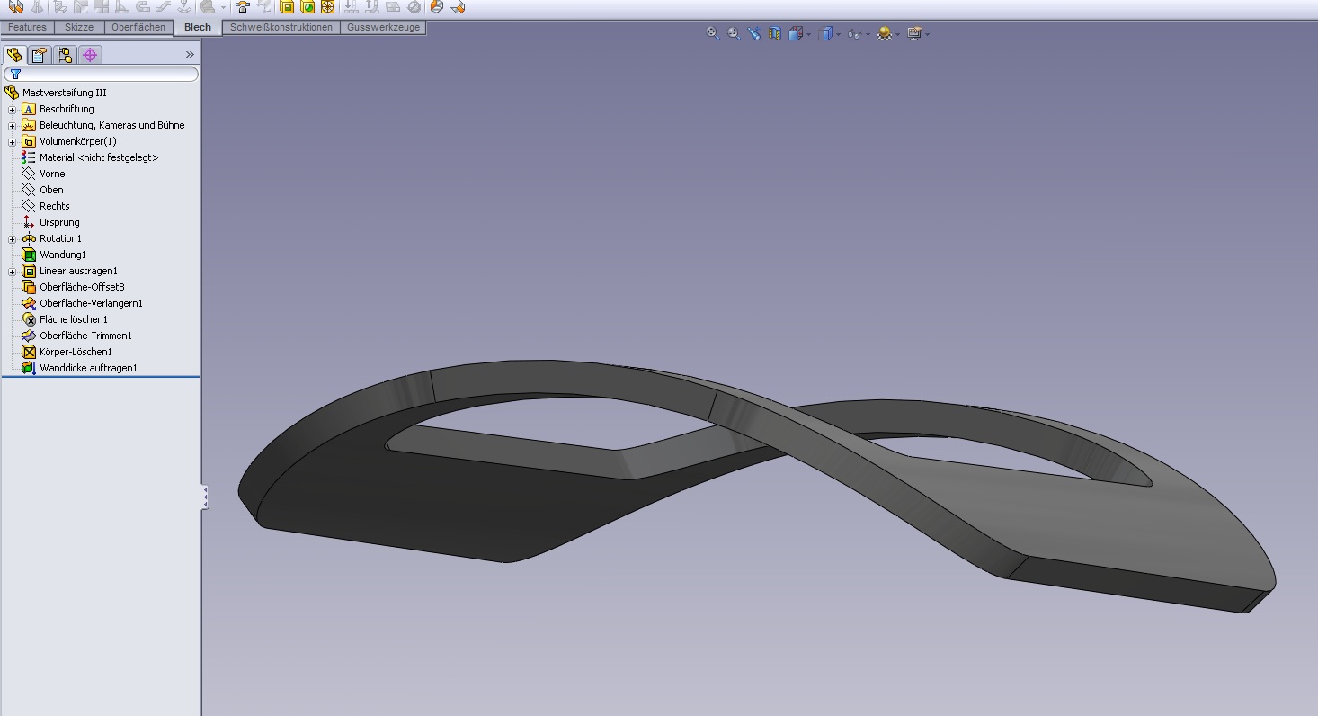The image size is (1318, 716).
Task: Open the FeatureManager design tree tab
Action: point(14,55)
